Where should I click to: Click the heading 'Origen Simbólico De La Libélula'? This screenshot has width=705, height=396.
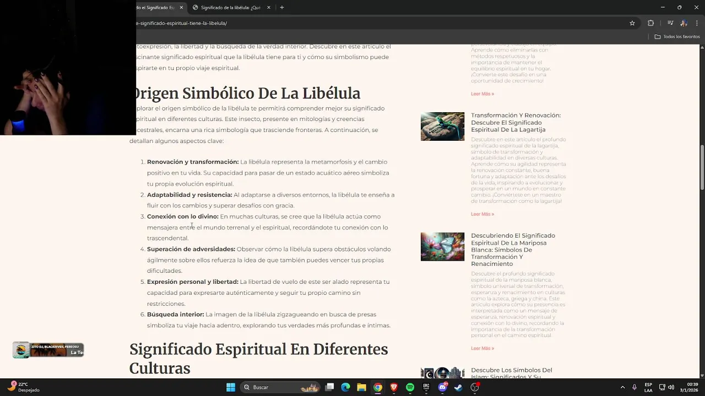[x=245, y=94]
